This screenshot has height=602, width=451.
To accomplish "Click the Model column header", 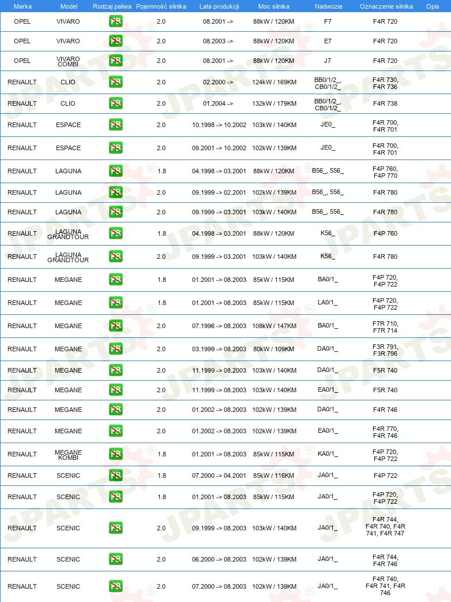I will coord(69,6).
